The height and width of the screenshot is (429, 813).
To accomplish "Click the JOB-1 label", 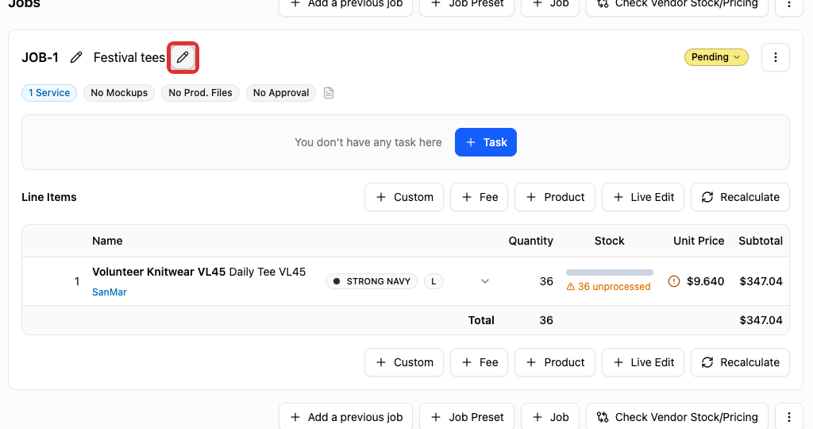I will tap(40, 57).
